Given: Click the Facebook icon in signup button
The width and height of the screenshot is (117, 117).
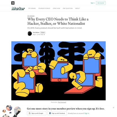Looking at the screenshot, I should 50,113.
